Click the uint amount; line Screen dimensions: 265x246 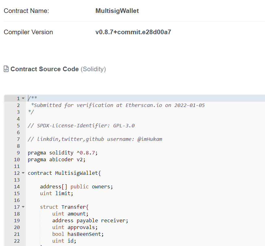tap(70, 214)
